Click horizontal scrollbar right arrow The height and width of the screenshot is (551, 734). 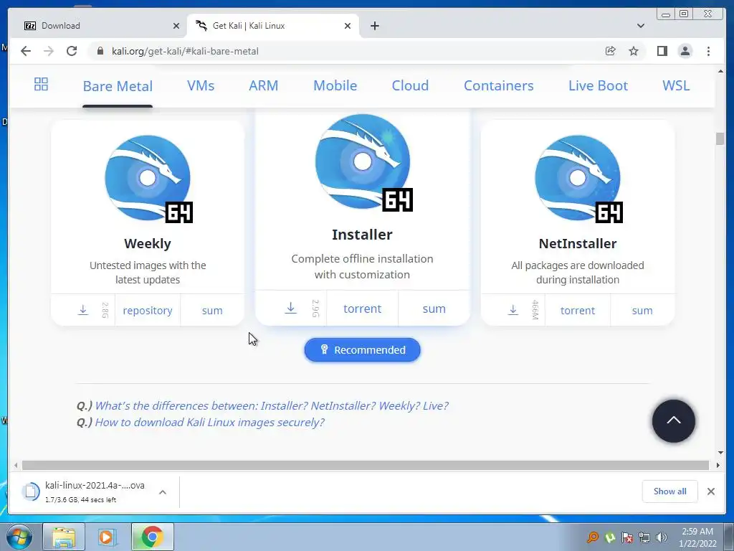click(x=718, y=465)
